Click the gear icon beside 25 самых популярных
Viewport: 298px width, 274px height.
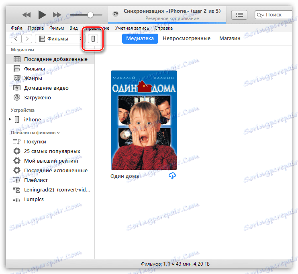(x=17, y=151)
